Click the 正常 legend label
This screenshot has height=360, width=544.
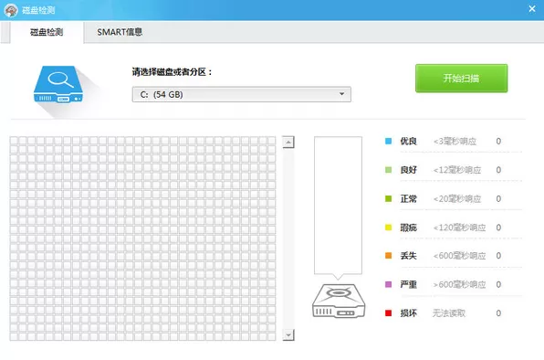pyautogui.click(x=408, y=198)
